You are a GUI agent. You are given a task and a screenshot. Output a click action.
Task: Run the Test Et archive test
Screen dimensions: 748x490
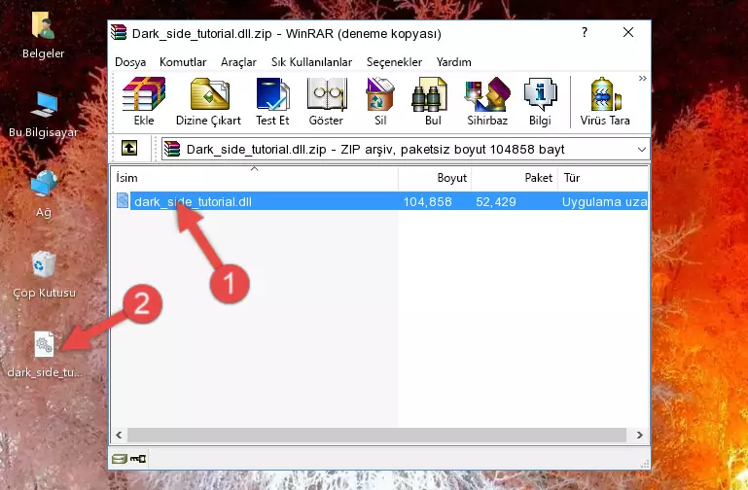(x=272, y=101)
